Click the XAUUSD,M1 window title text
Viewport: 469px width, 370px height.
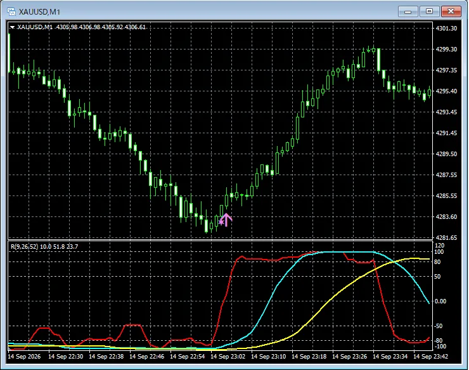39,12
